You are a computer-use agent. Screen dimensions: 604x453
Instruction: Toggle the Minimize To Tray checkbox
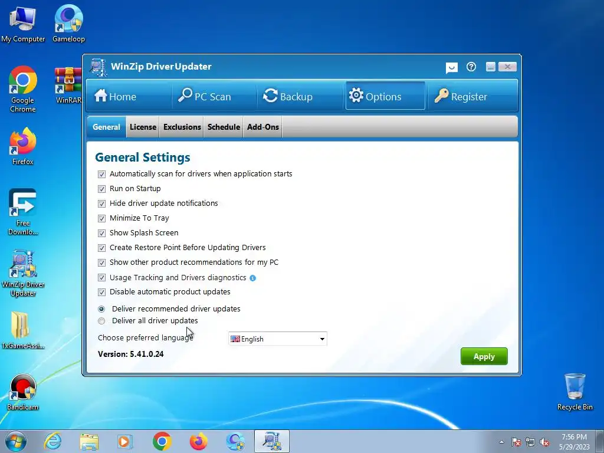click(101, 218)
